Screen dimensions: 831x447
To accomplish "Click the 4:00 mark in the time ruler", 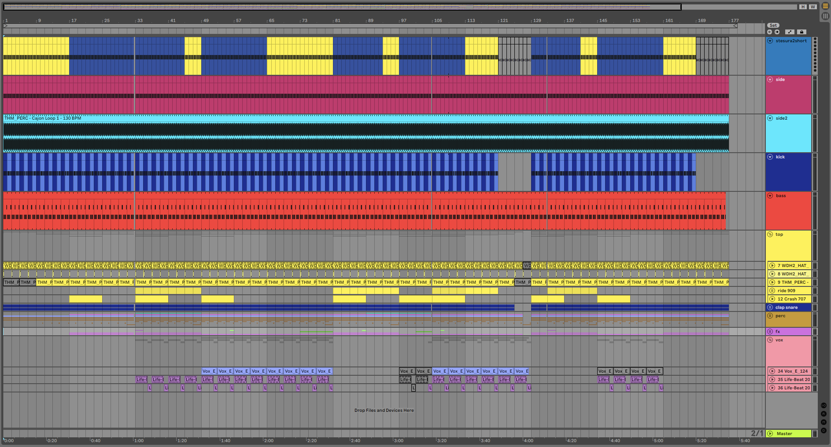I will pyautogui.click(x=528, y=440).
